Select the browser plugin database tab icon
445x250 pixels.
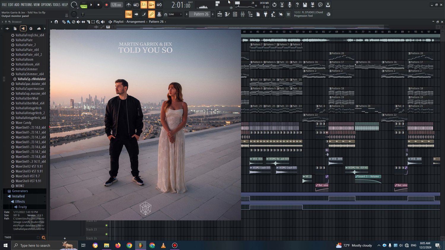[x=23, y=28]
